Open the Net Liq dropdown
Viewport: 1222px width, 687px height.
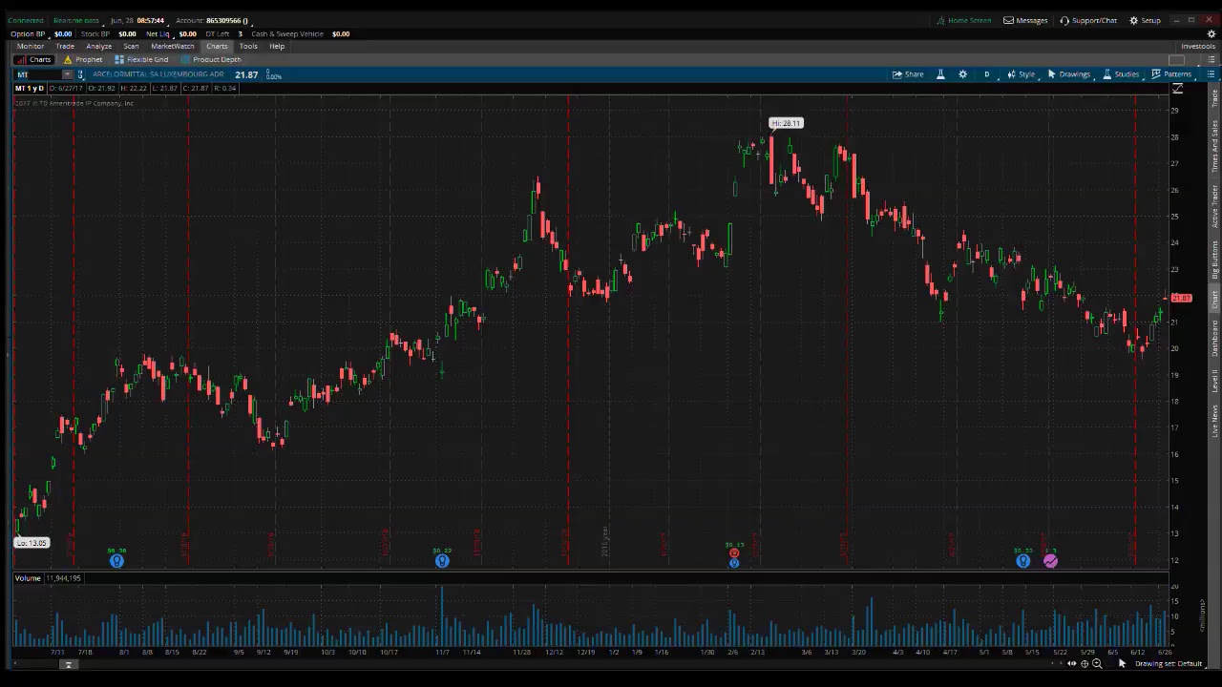pos(158,33)
